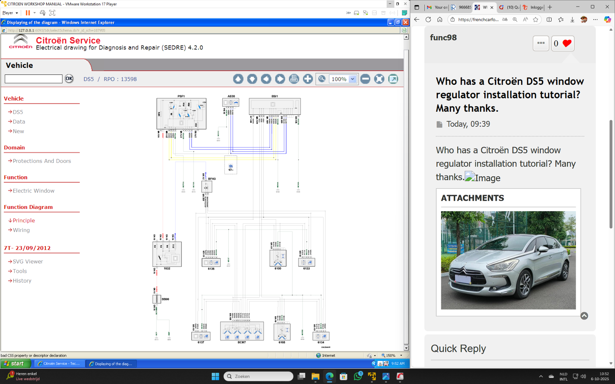Open History link in sidebar
This screenshot has width=615, height=384.
tap(22, 281)
